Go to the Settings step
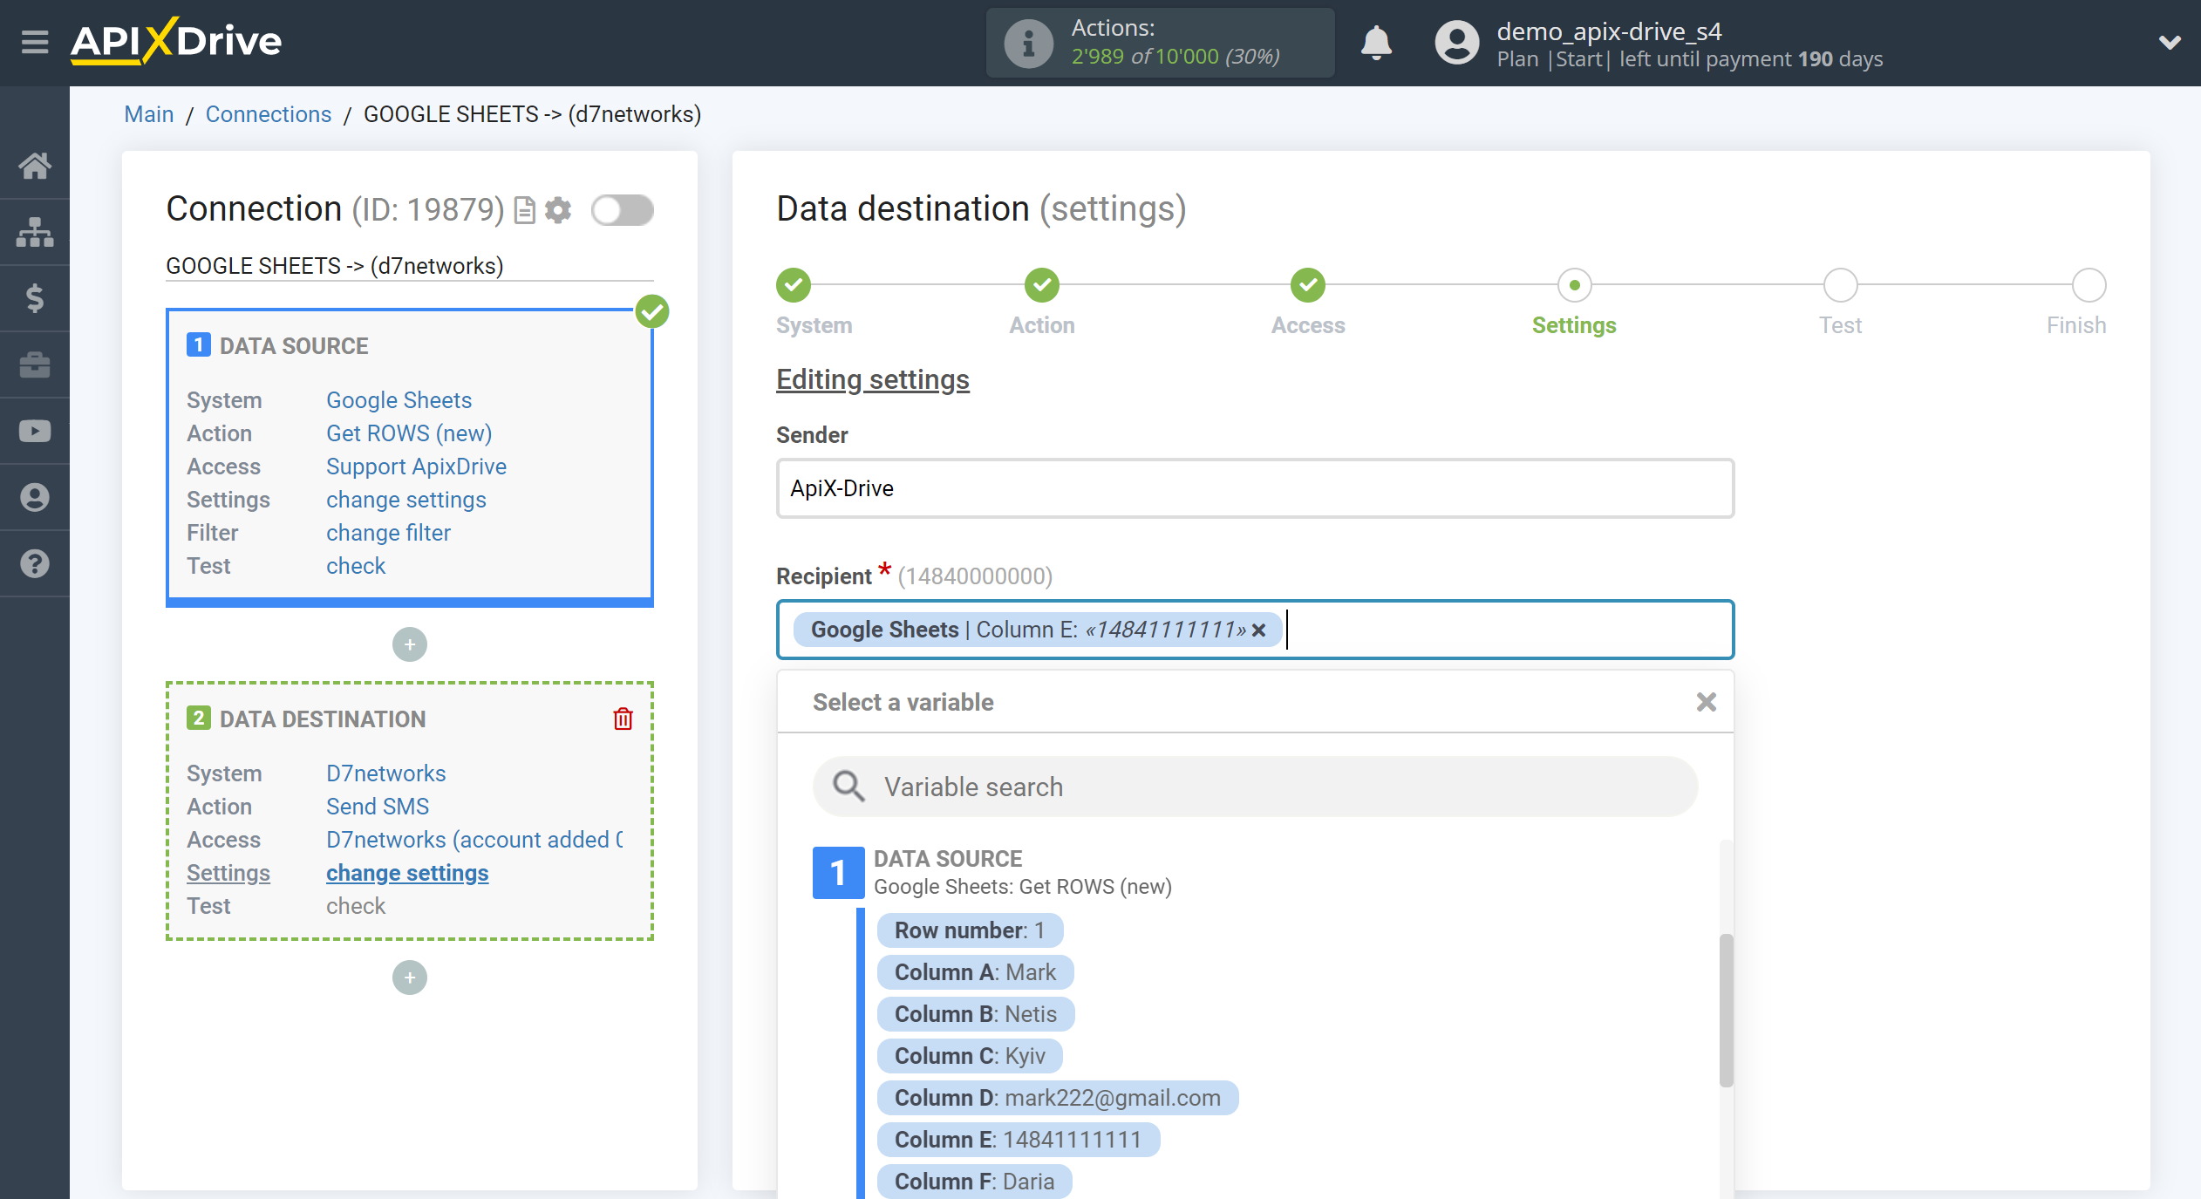This screenshot has height=1199, width=2201. coord(1574,285)
